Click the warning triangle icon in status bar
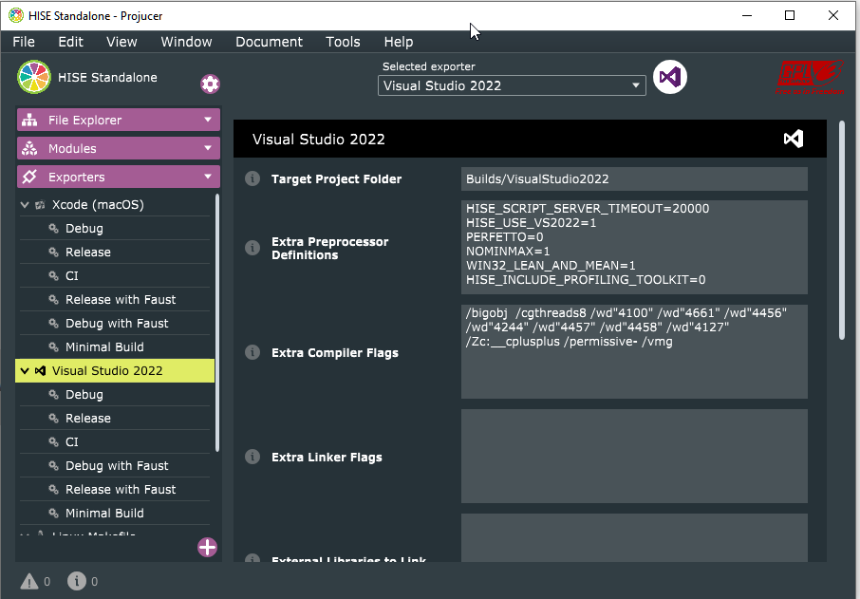 click(x=29, y=582)
